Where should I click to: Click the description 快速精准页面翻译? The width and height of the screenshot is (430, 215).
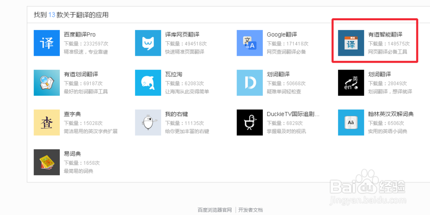click(x=184, y=51)
